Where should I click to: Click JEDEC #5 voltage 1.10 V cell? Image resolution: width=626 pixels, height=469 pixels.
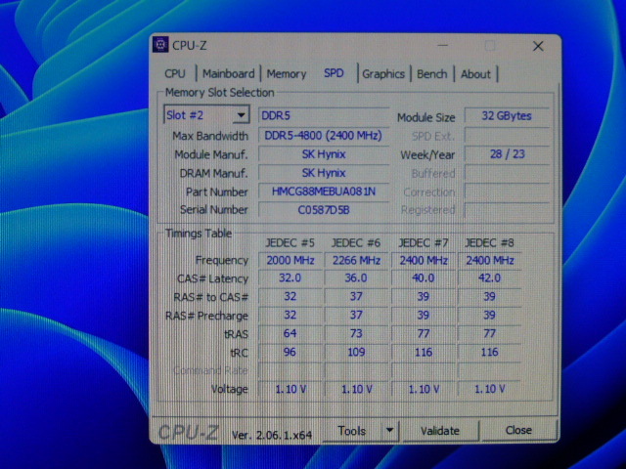(291, 389)
